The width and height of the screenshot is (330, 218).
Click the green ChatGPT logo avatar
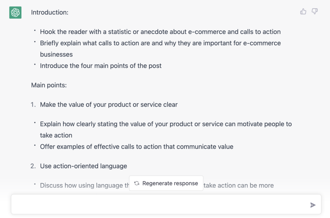pyautogui.click(x=15, y=13)
